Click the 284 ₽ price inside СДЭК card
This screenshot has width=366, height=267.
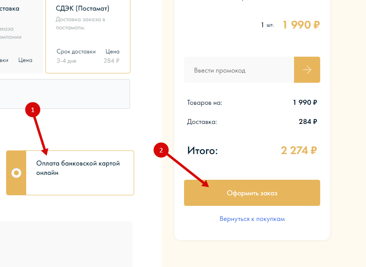tap(112, 61)
